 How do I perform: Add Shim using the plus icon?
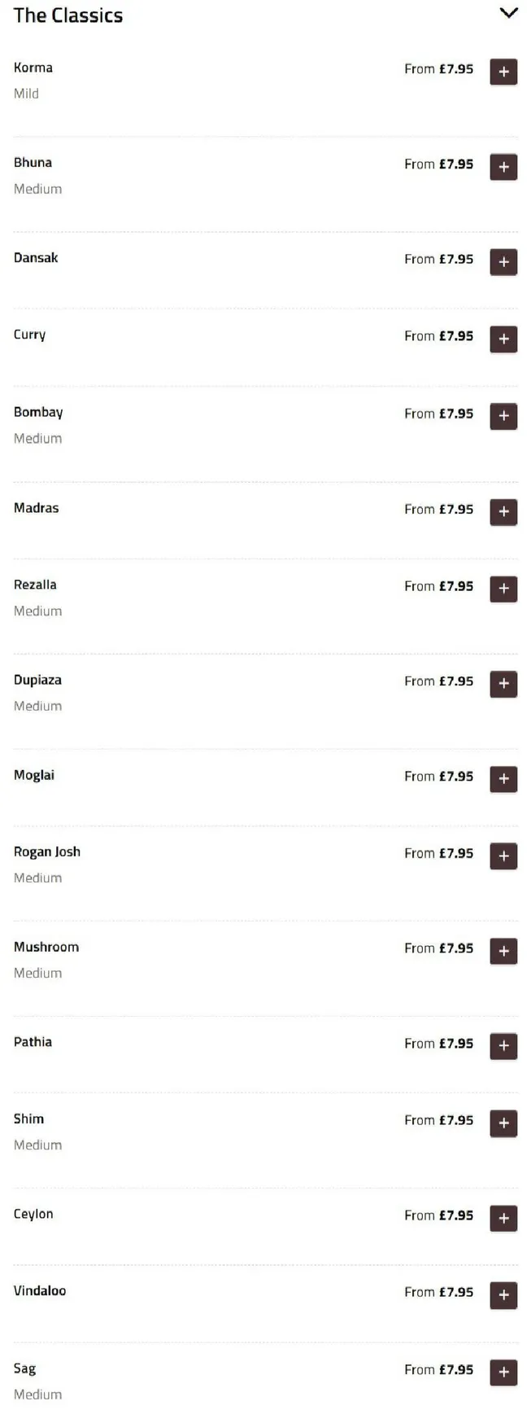pos(503,1123)
